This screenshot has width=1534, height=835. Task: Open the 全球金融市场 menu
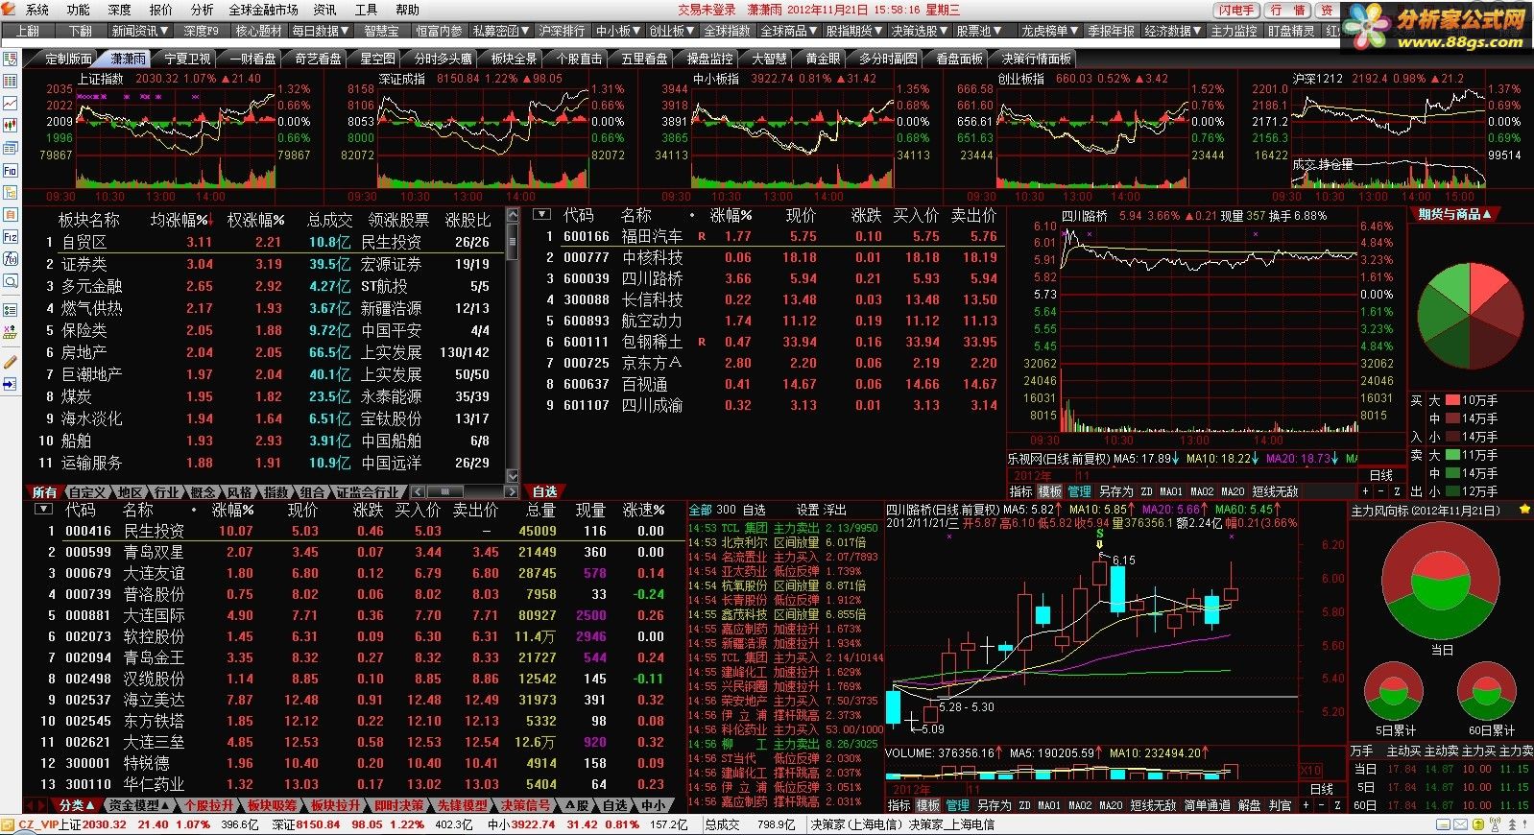point(264,10)
